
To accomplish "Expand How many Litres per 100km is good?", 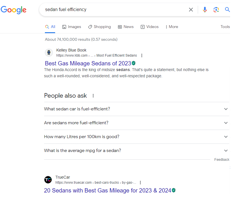I will point(137,137).
